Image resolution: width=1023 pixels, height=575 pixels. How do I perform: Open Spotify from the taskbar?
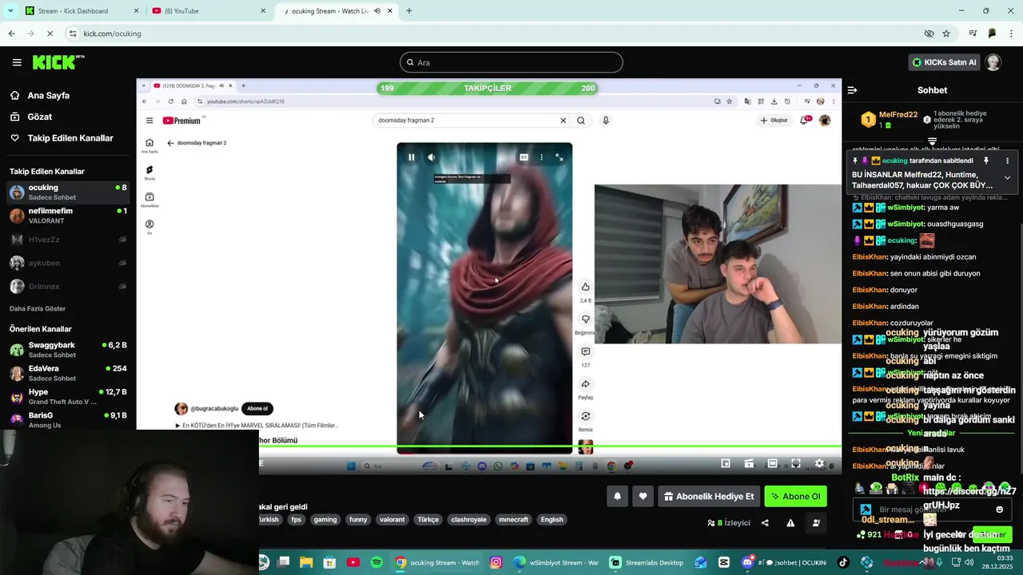(376, 562)
